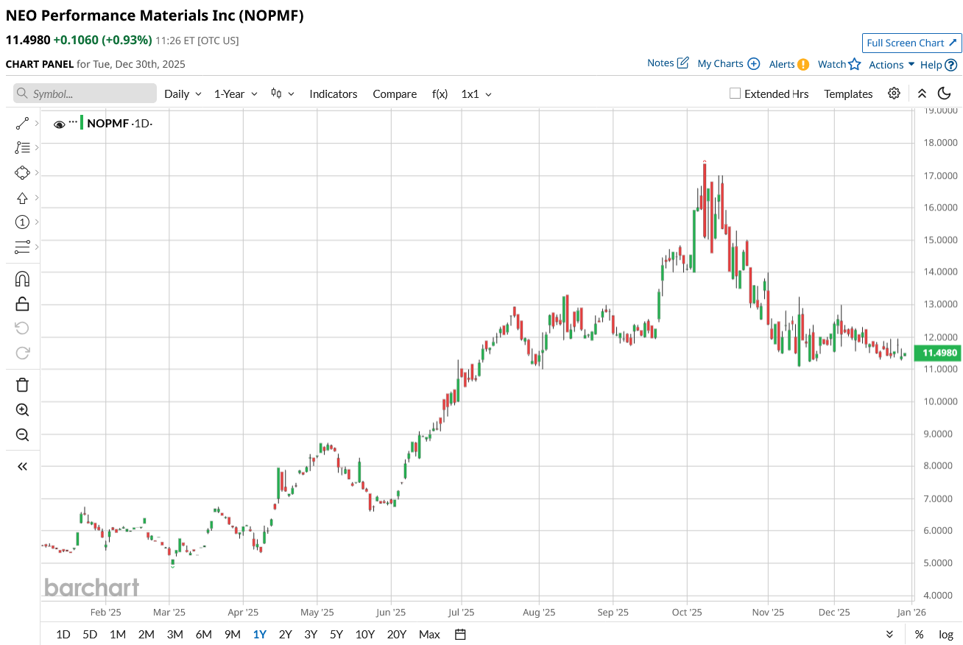Select the 9M time range
The width and height of the screenshot is (963, 645).
click(x=232, y=635)
